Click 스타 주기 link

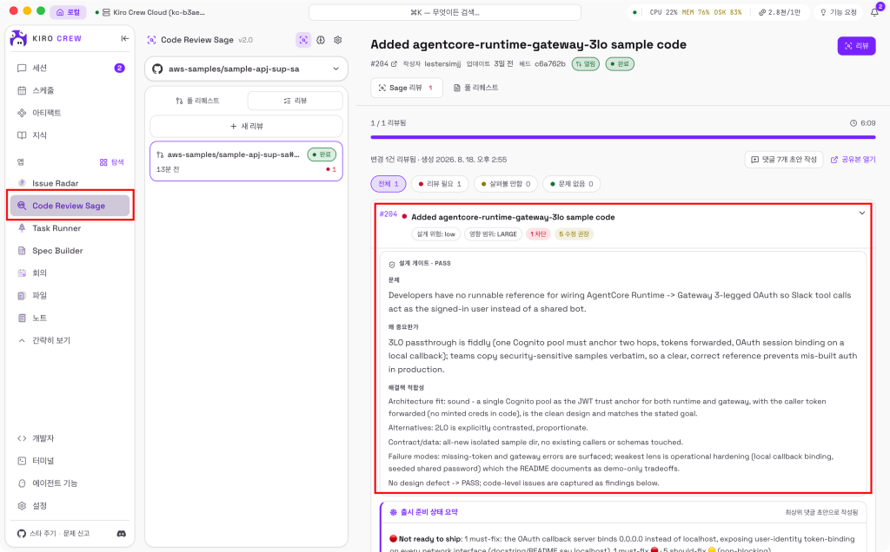[43, 533]
